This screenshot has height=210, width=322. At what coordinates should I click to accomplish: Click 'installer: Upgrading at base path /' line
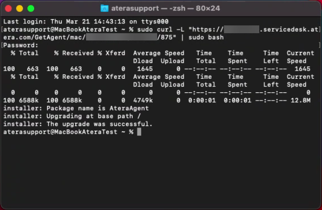[72, 116]
